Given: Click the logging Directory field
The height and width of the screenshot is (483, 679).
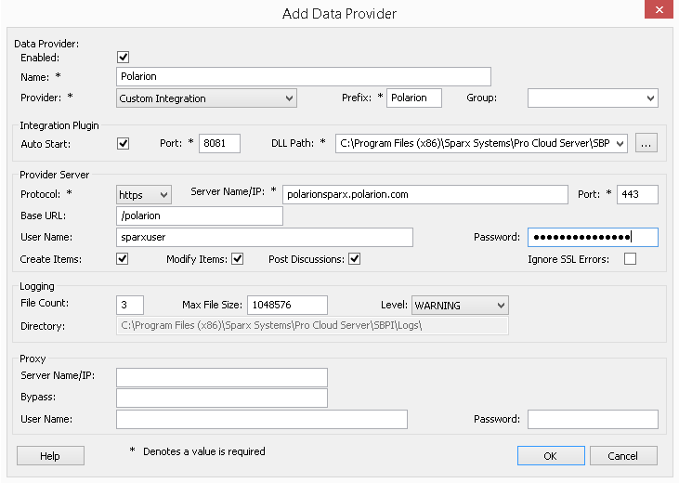Looking at the screenshot, I should pos(312,326).
